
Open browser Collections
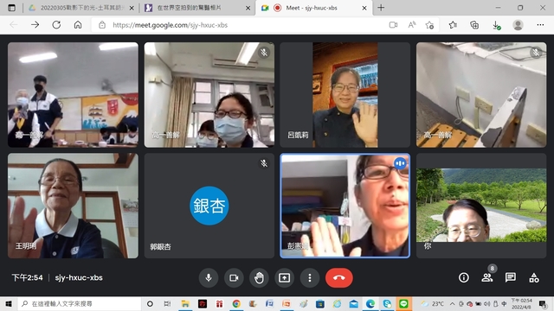pyautogui.click(x=474, y=25)
